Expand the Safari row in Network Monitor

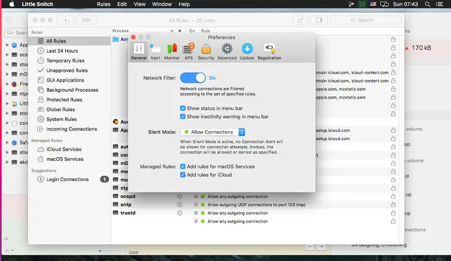coord(7,142)
